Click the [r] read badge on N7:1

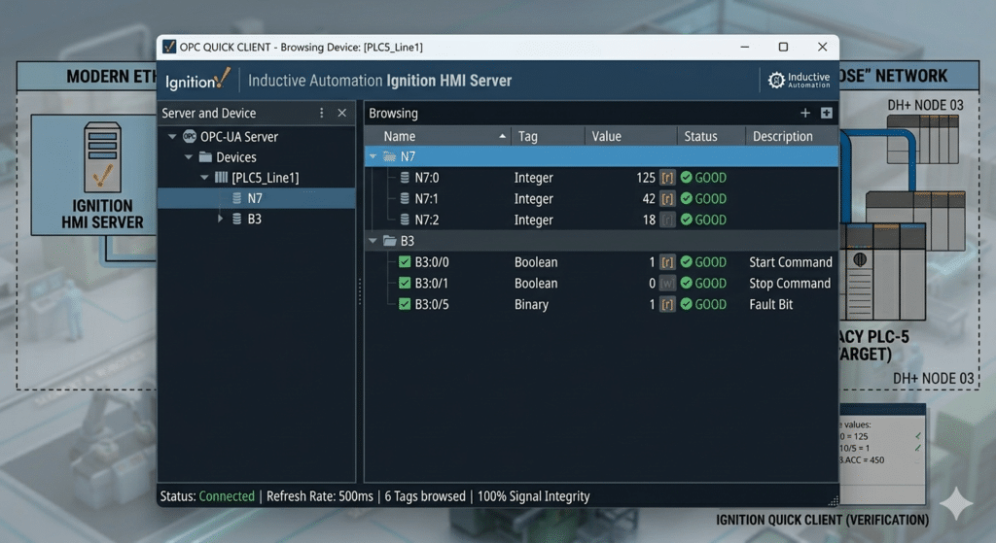(667, 198)
